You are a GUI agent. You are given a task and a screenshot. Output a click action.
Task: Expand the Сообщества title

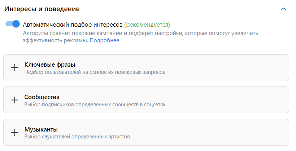point(42,97)
